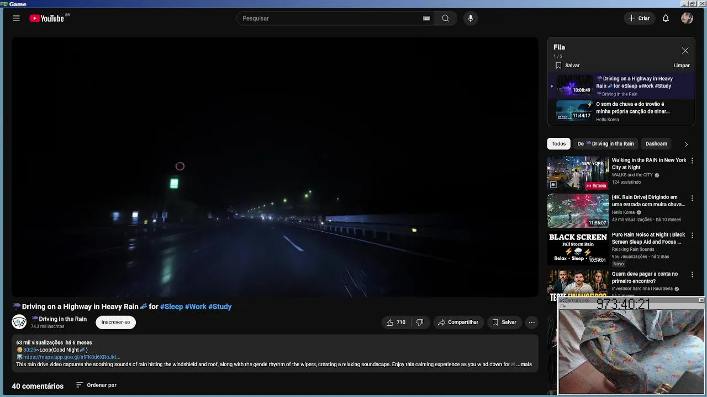The image size is (707, 397).
Task: Open more actions three-dot menu under video
Action: tap(531, 322)
